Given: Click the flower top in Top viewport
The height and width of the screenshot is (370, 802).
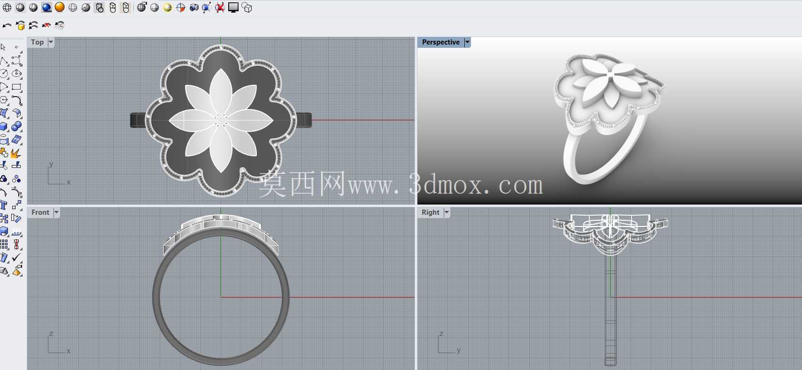Looking at the screenshot, I should point(221,120).
